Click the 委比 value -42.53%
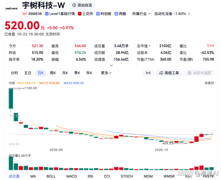 point(207,53)
